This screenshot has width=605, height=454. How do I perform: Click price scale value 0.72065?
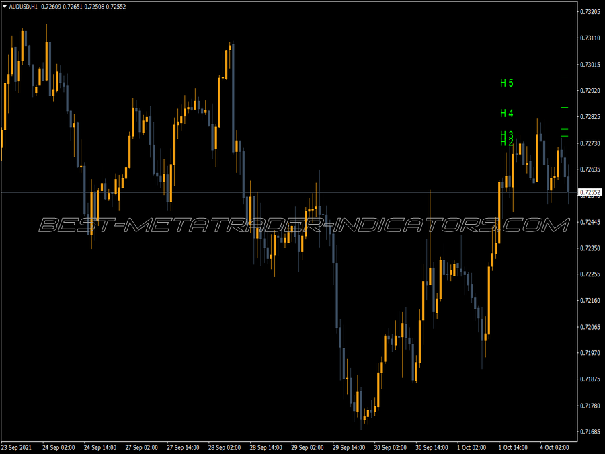pyautogui.click(x=590, y=327)
